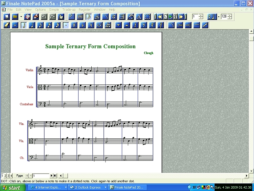This screenshot has width=254, height=191.
Task: Click the Save floppy disk icon
Action: (27, 17)
